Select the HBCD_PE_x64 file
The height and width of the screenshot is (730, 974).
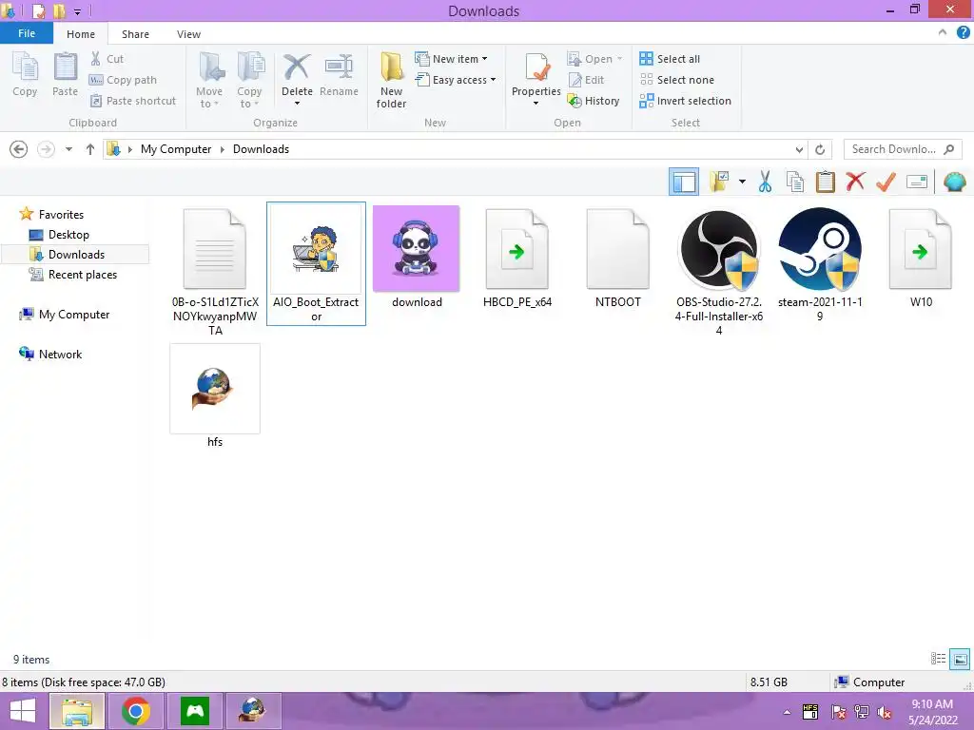[517, 259]
